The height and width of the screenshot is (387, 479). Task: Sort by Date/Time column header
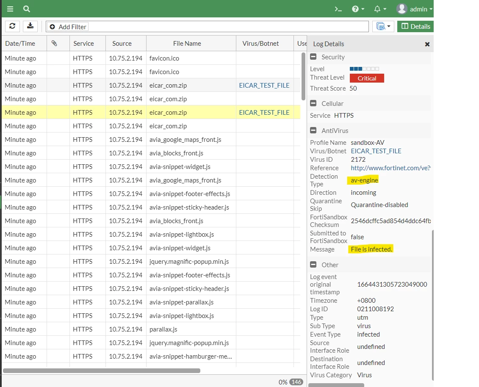coord(25,43)
